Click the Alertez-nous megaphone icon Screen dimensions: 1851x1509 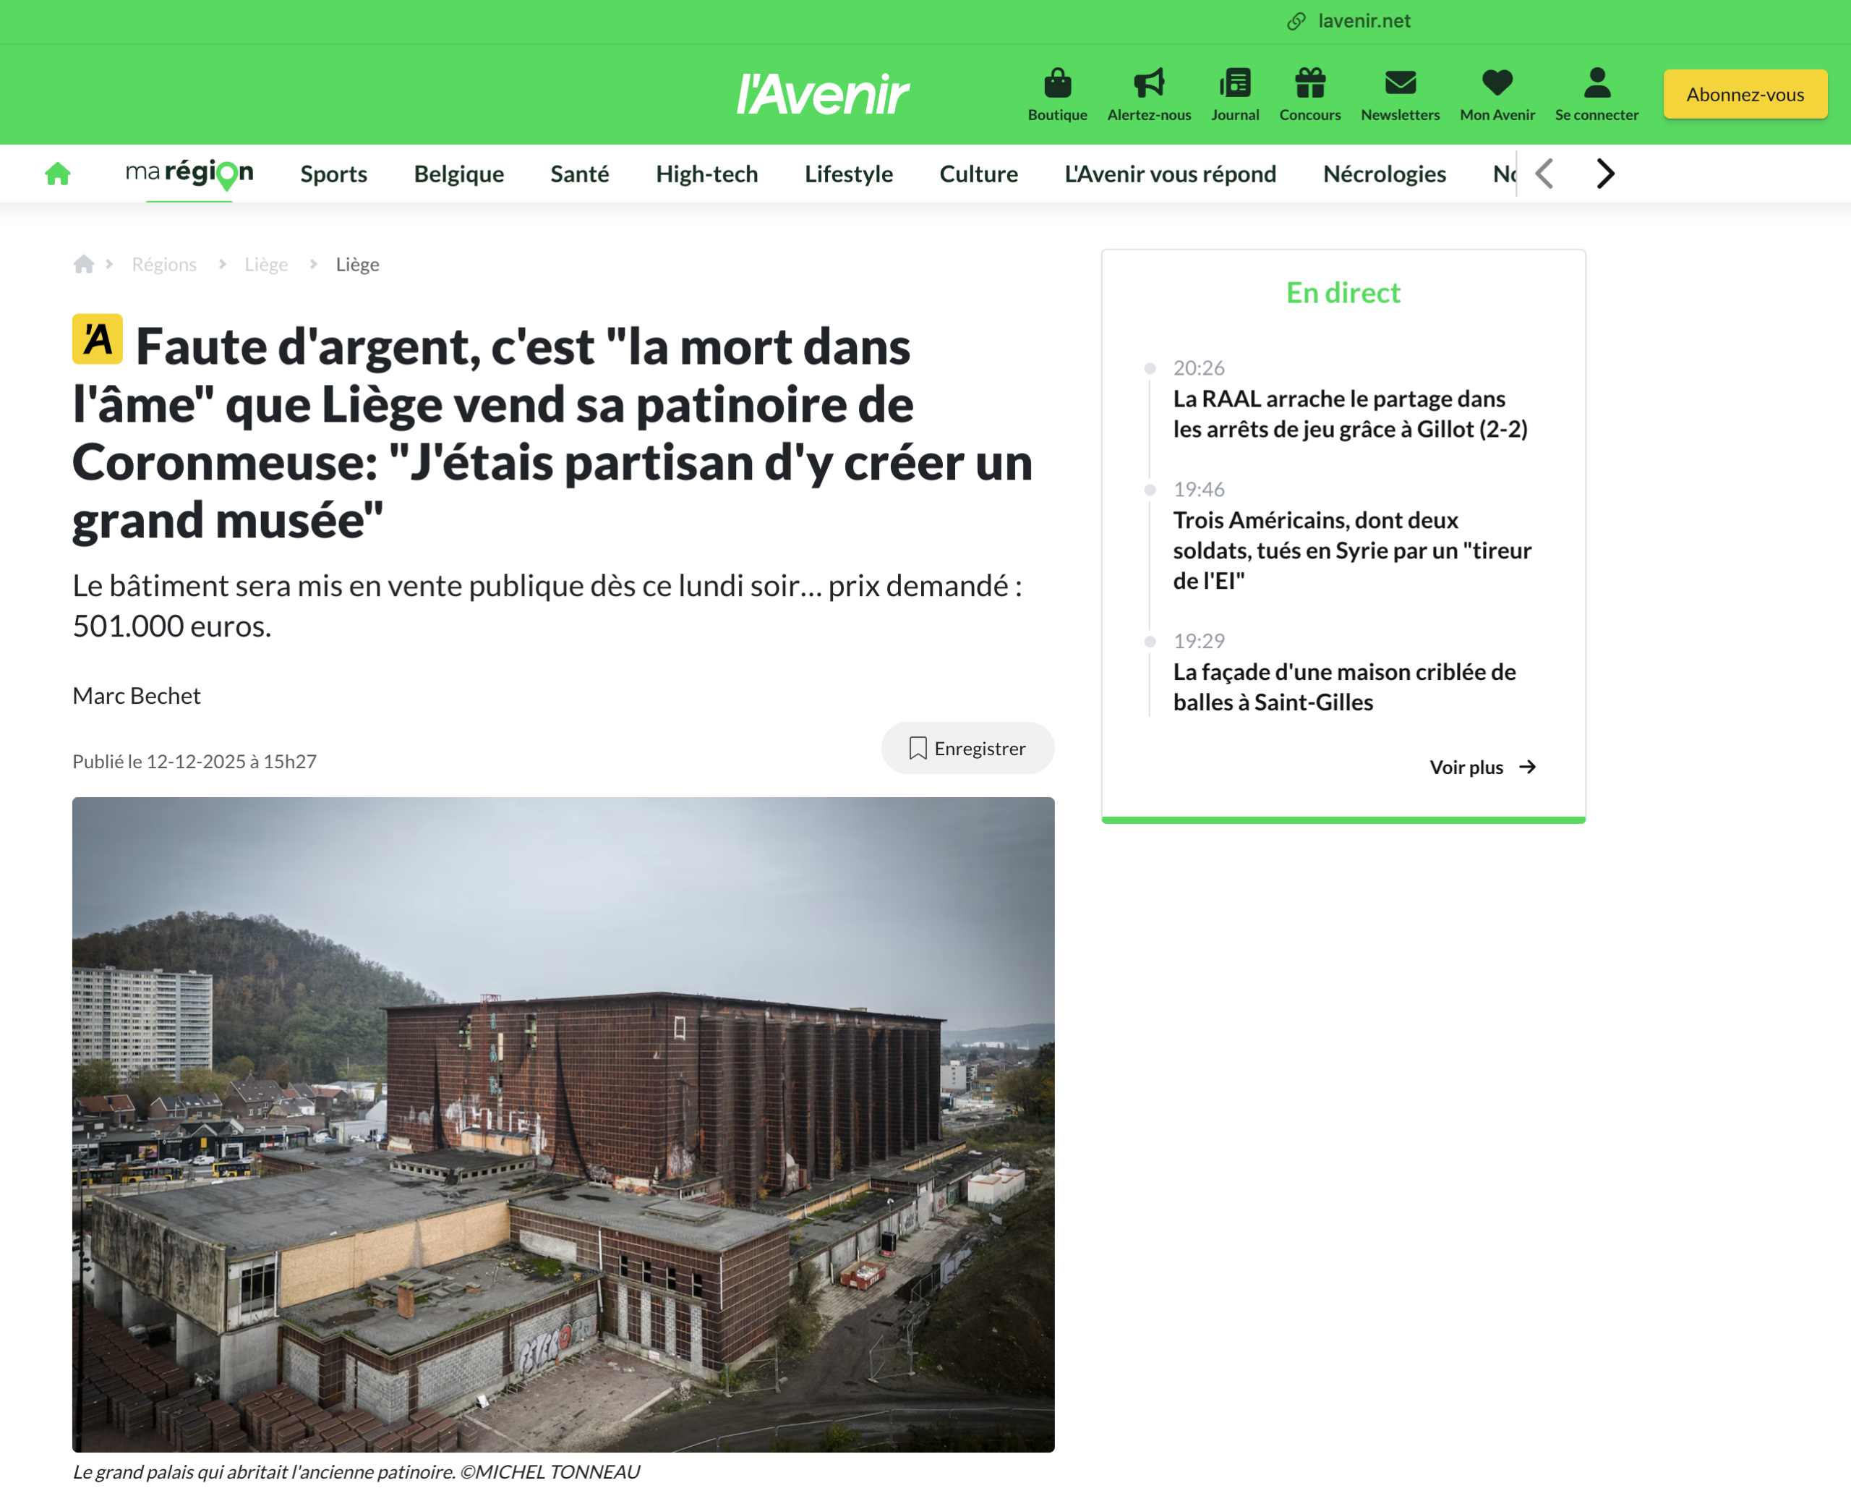1149,82
